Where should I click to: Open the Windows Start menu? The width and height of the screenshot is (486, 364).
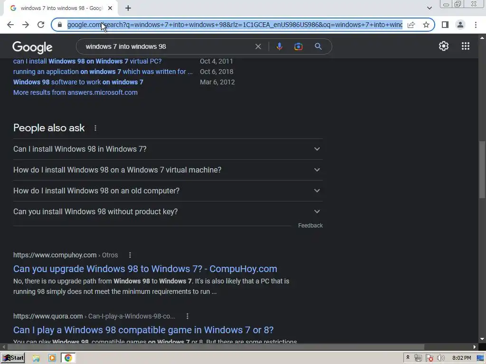(13, 358)
